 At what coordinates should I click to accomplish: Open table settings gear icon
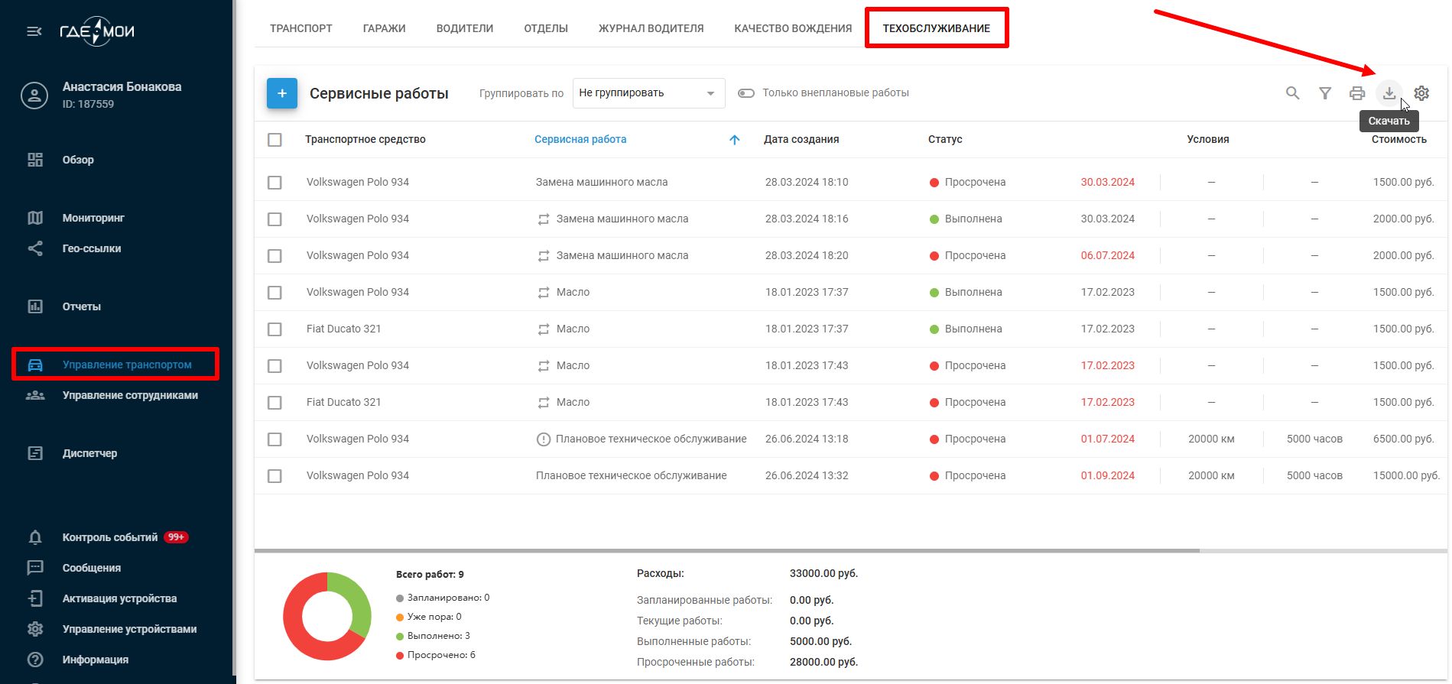[x=1421, y=93]
